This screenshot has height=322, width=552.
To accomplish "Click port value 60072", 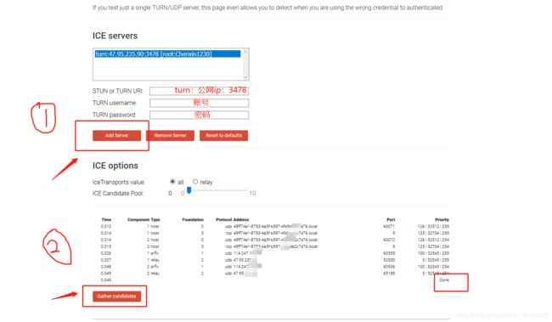I will [389, 240].
